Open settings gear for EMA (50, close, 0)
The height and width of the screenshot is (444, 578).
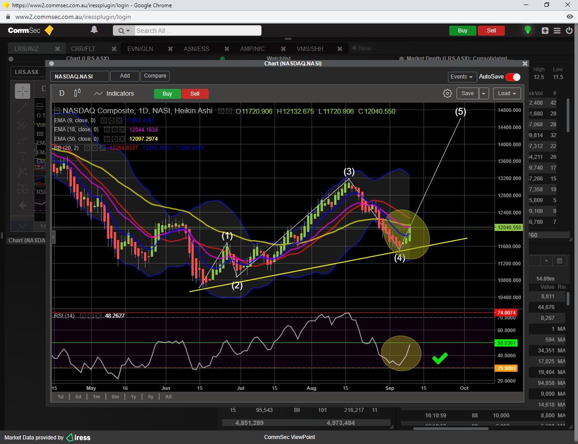tap(114, 139)
